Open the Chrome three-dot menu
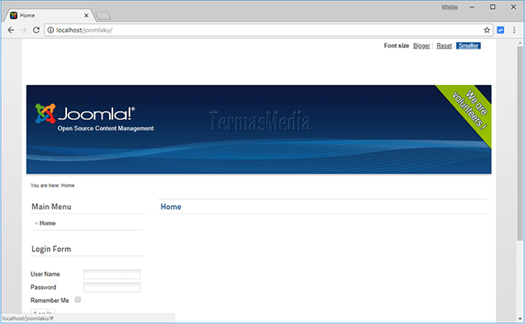The height and width of the screenshot is (324, 525). 514,30
